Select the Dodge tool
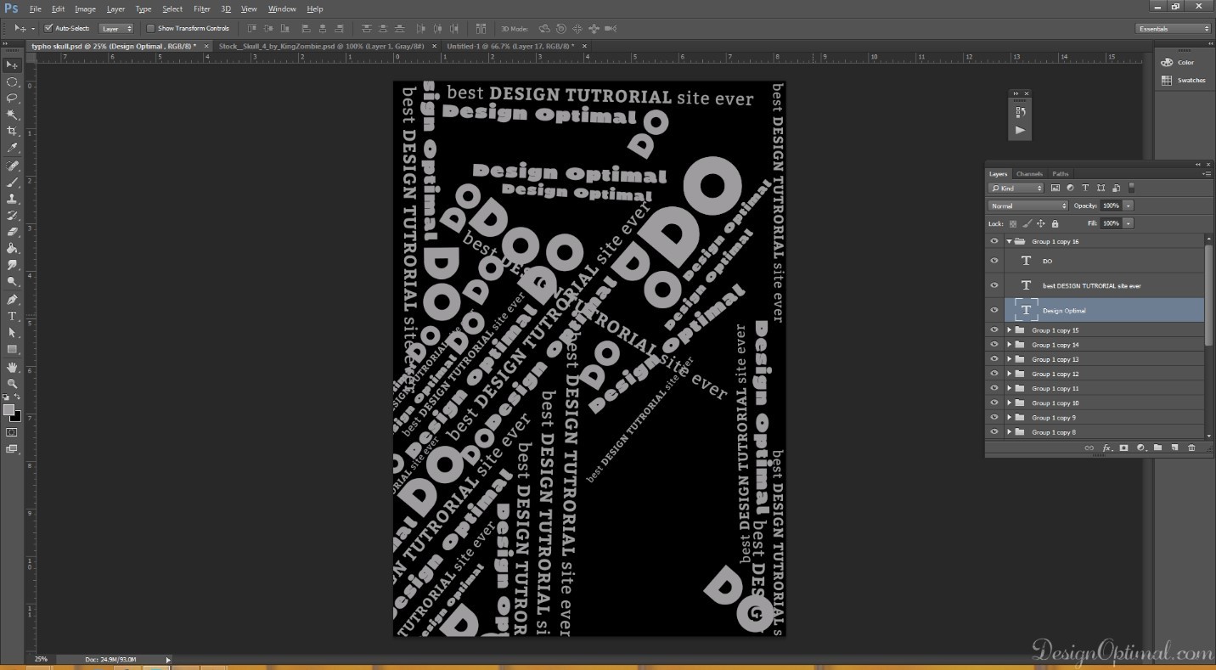The height and width of the screenshot is (670, 1216). click(12, 281)
